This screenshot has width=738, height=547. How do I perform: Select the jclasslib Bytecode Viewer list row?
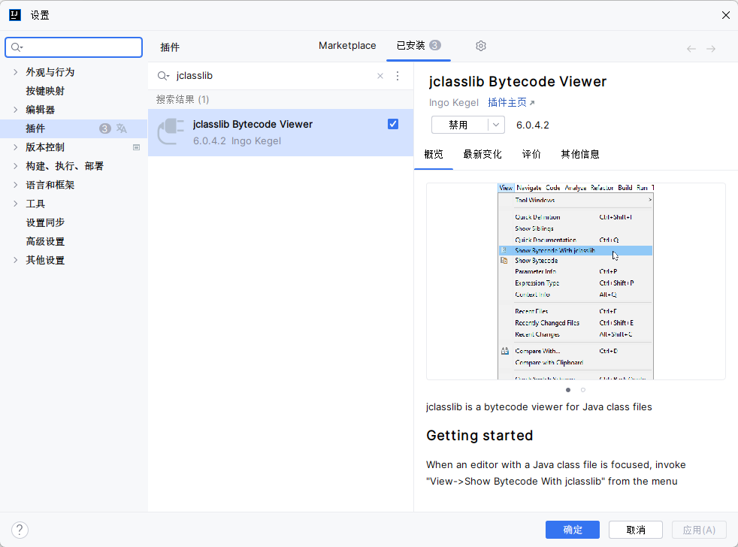pyautogui.click(x=280, y=132)
